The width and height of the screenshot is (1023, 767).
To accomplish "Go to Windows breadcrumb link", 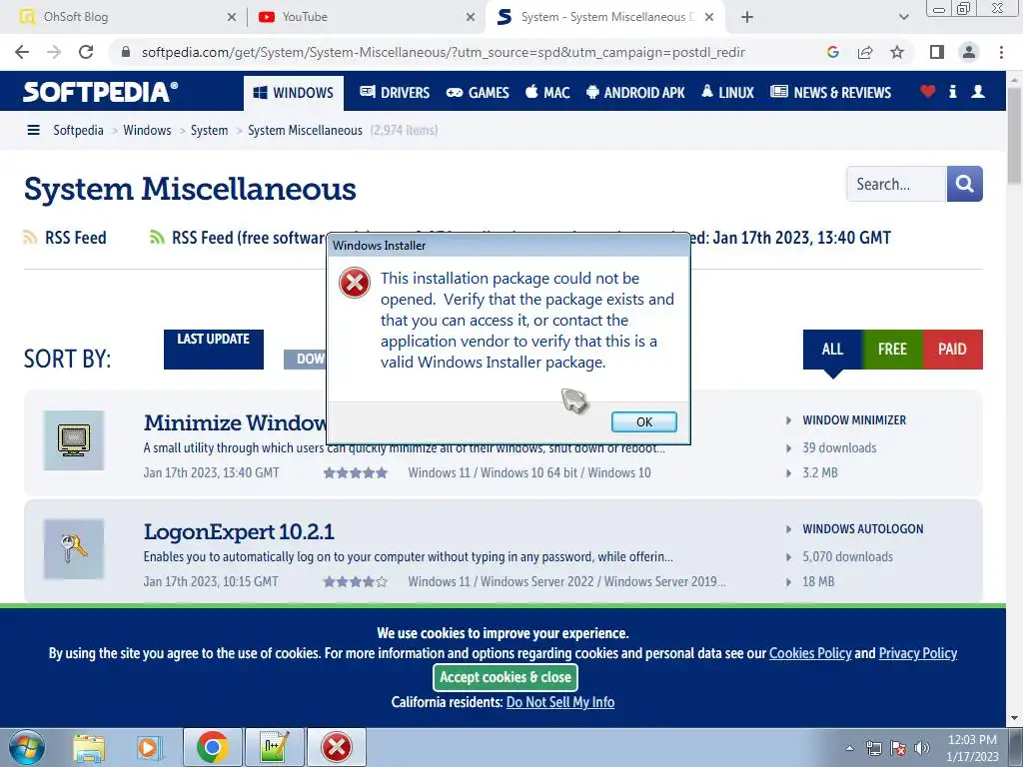I will point(147,131).
